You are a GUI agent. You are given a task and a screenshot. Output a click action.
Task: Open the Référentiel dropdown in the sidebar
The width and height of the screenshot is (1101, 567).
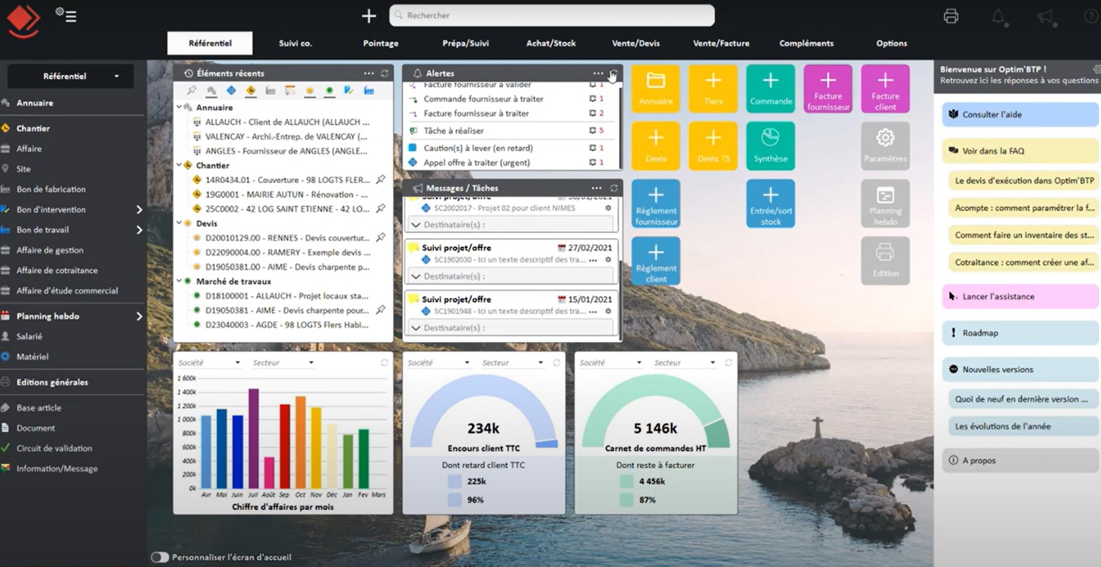(x=71, y=76)
